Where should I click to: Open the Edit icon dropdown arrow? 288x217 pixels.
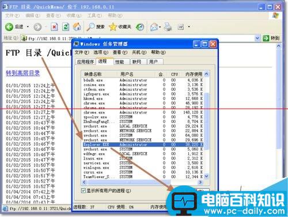(189, 26)
